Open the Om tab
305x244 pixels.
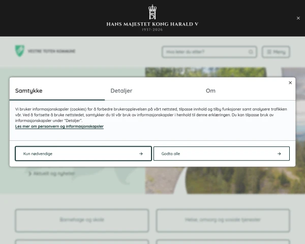tap(210, 90)
